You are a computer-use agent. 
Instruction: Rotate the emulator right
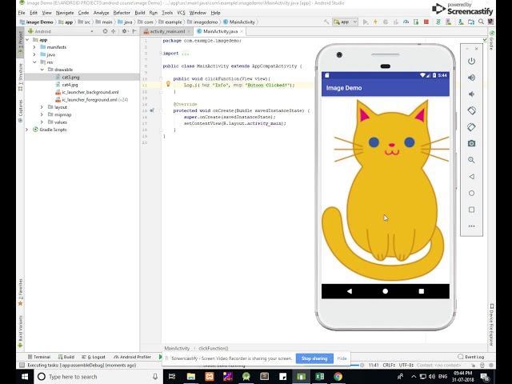click(471, 127)
